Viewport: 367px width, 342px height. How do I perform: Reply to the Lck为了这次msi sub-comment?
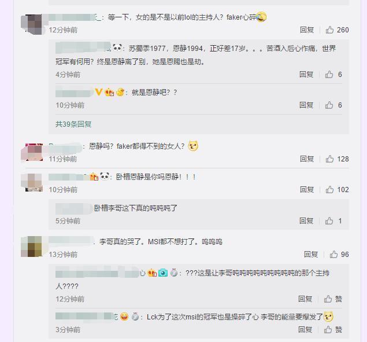(x=305, y=330)
